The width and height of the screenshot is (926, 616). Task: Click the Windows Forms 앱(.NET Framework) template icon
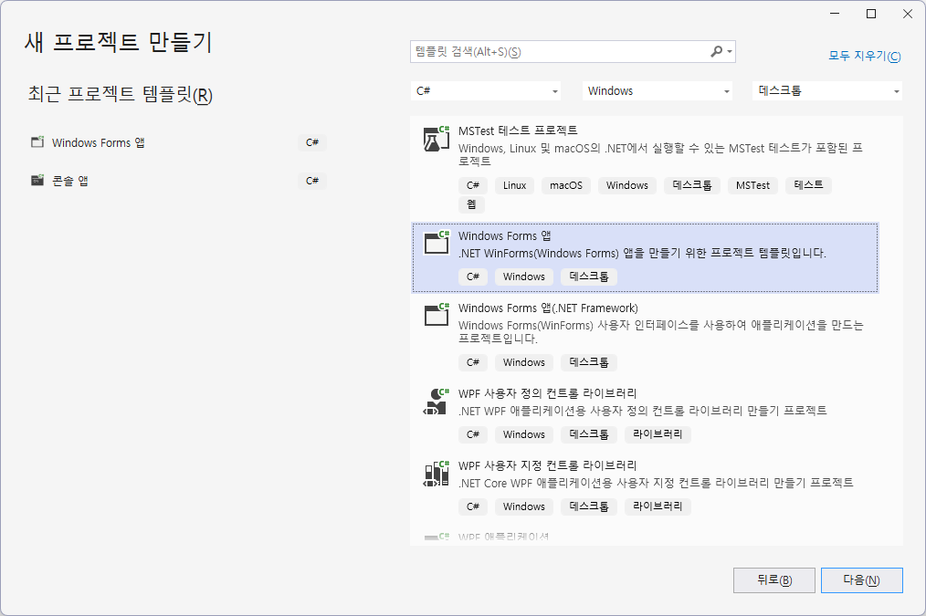point(437,314)
